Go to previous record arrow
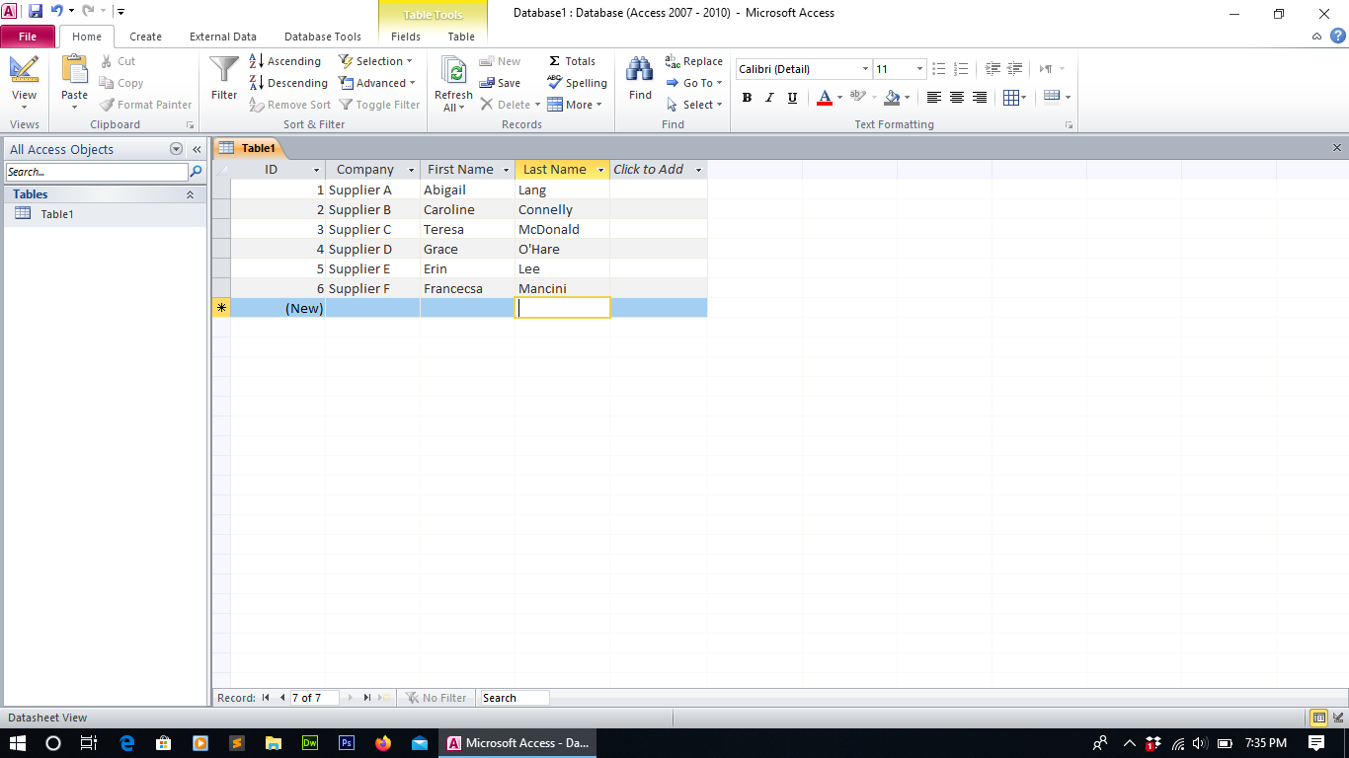This screenshot has width=1349, height=758. [282, 698]
